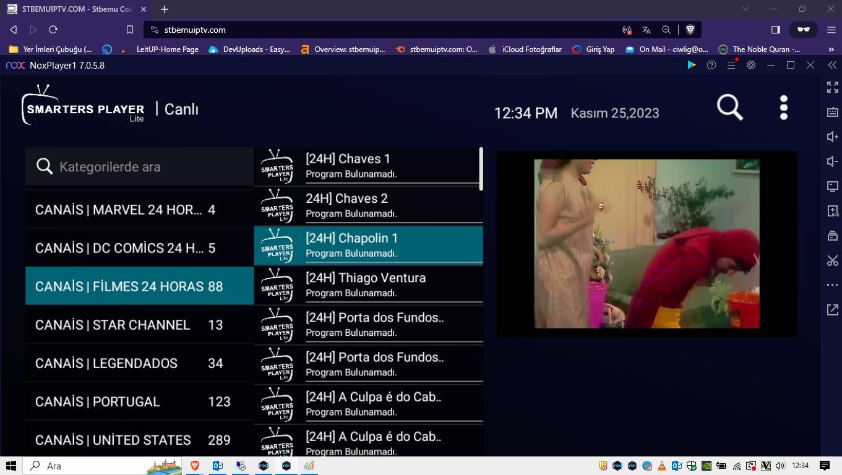This screenshot has width=842, height=475.
Task: Open the zoom indicator in address bar
Action: click(666, 30)
